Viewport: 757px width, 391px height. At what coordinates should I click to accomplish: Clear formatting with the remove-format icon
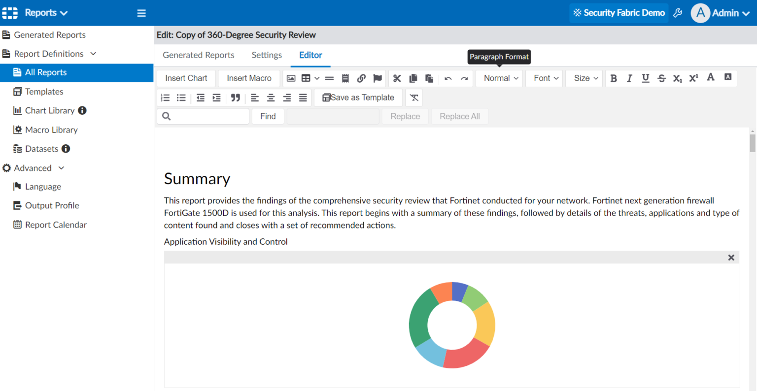pyautogui.click(x=413, y=98)
